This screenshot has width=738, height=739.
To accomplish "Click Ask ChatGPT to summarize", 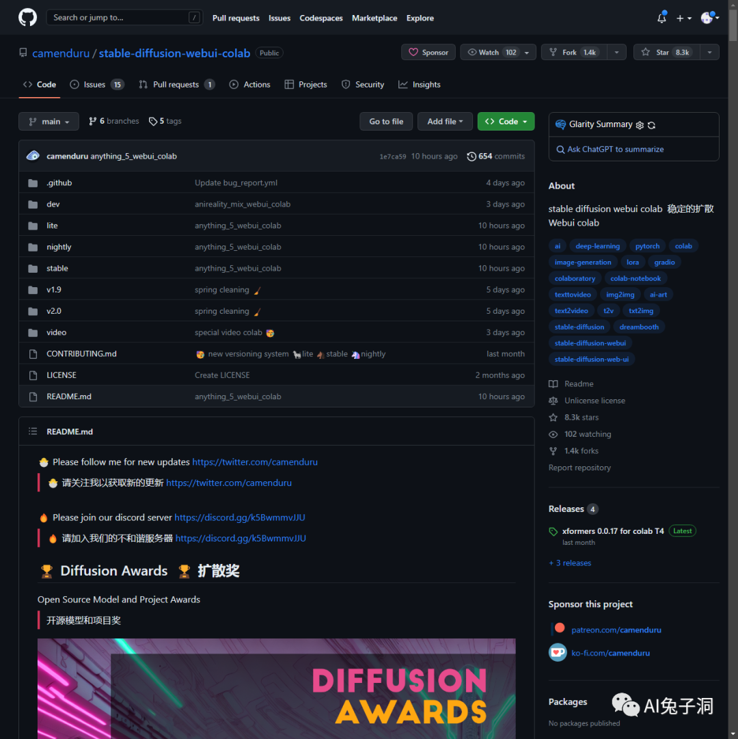I will [x=610, y=150].
